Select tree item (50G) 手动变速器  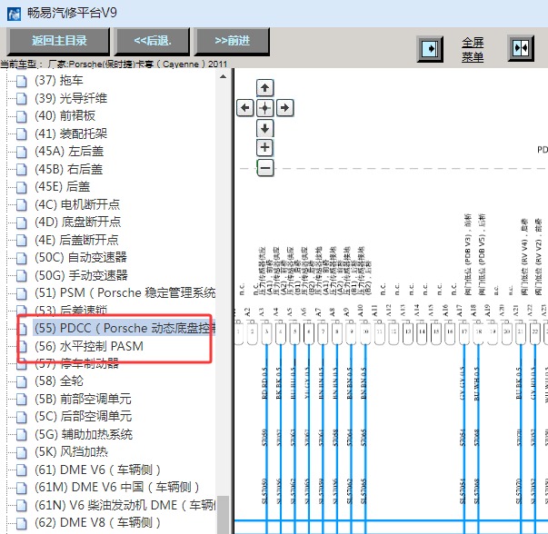[x=81, y=275]
